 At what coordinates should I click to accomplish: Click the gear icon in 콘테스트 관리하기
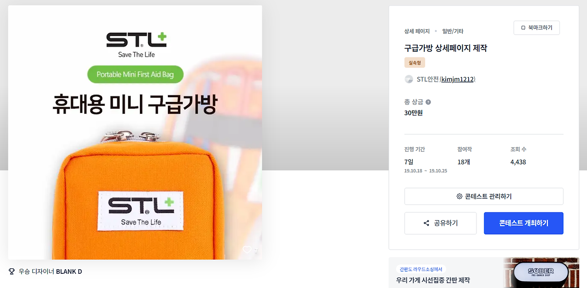coord(460,196)
